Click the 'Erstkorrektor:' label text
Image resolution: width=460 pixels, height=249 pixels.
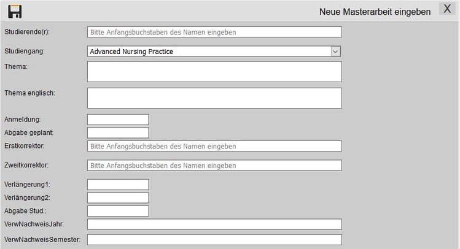(x=25, y=145)
